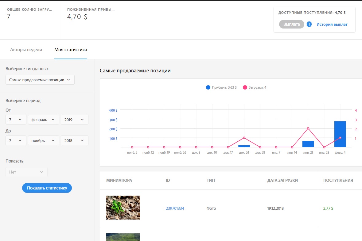The height and width of the screenshot is (241, 362).
Task: Toggle the pink Загрузки legend dot
Action: point(245,87)
